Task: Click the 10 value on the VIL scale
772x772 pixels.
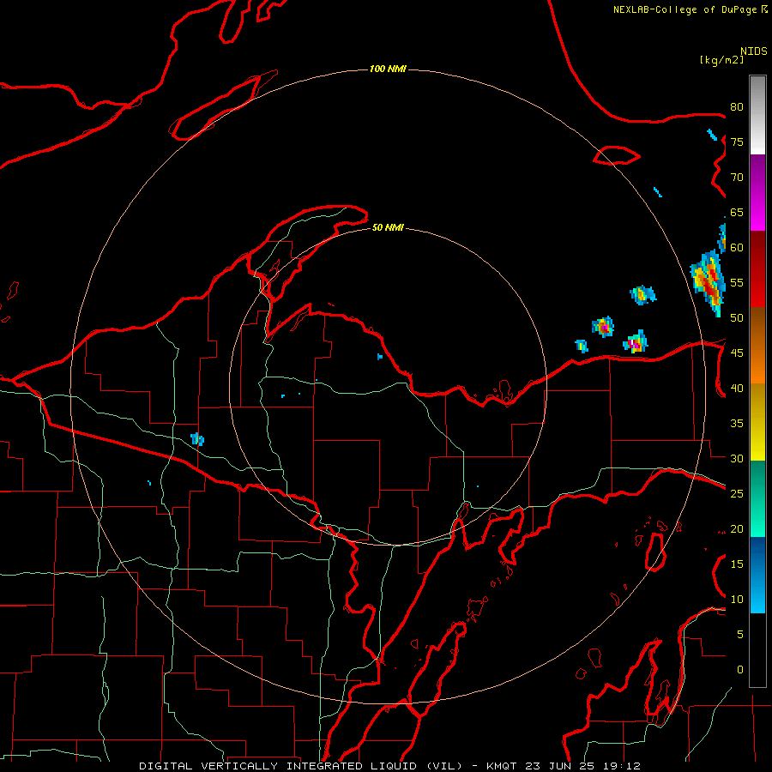Action: pyautogui.click(x=737, y=600)
